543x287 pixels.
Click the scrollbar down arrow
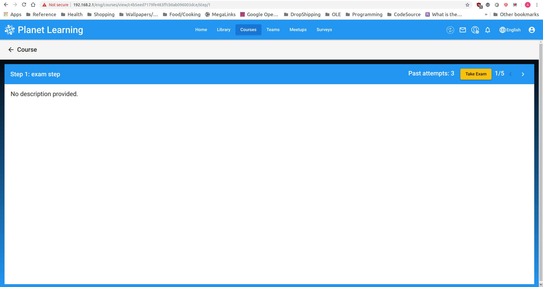pos(541,285)
